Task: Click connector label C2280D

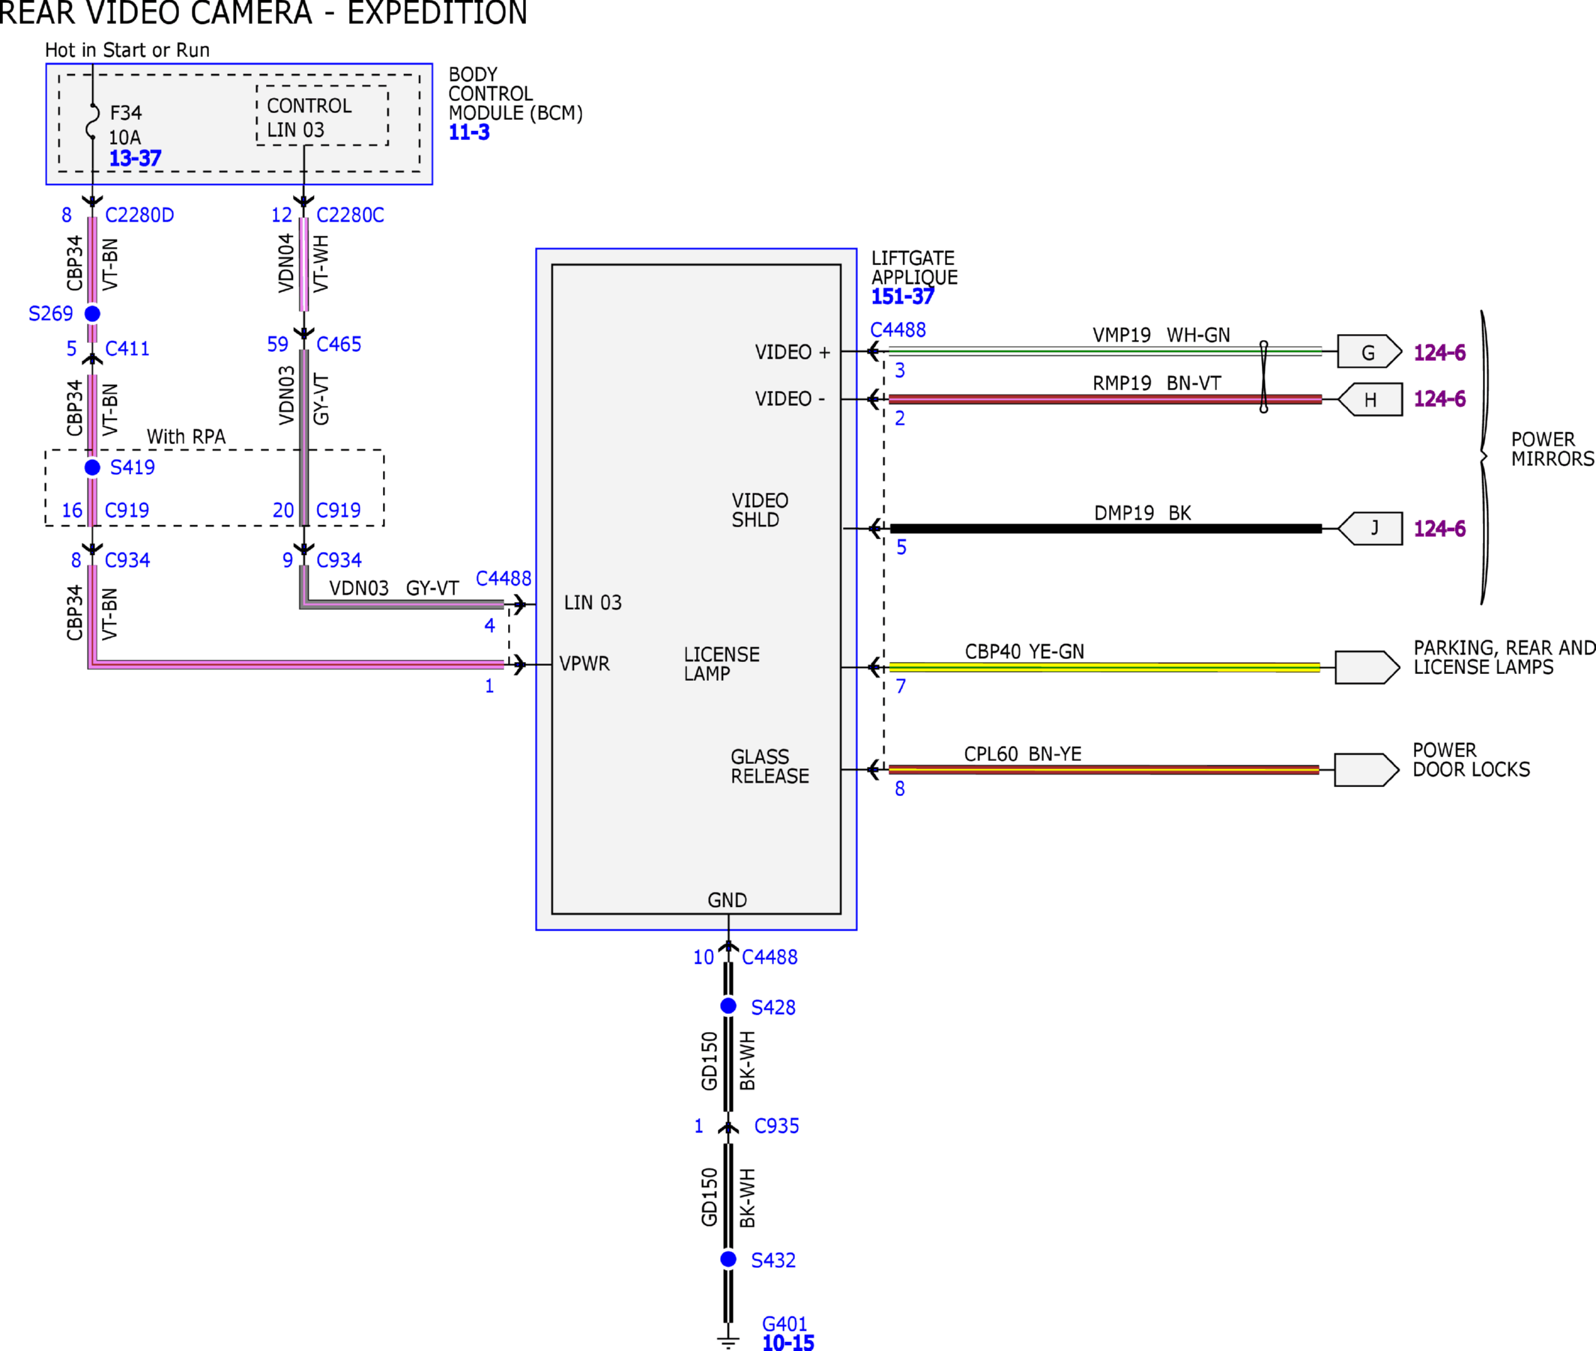Action: coord(139,215)
